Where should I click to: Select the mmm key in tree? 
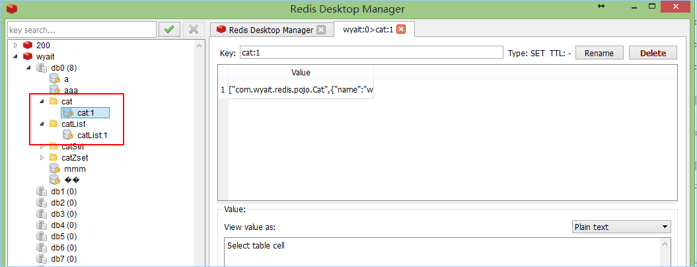(75, 169)
